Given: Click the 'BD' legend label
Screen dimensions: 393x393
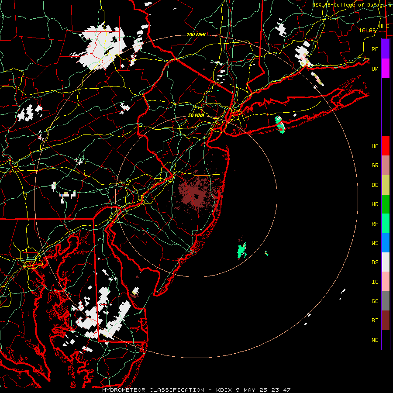Looking at the screenshot, I should (x=375, y=185).
